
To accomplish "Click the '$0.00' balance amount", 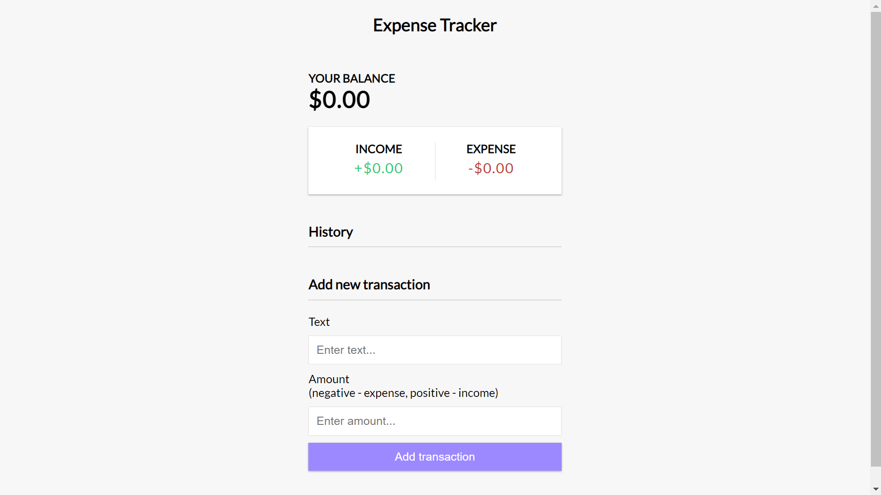I will pos(339,99).
